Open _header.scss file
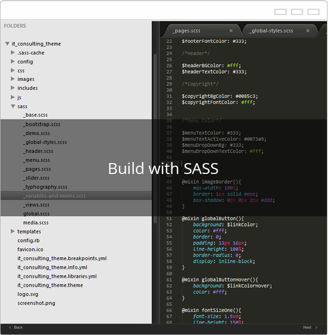Image resolution: width=328 pixels, height=335 pixels. (38, 151)
